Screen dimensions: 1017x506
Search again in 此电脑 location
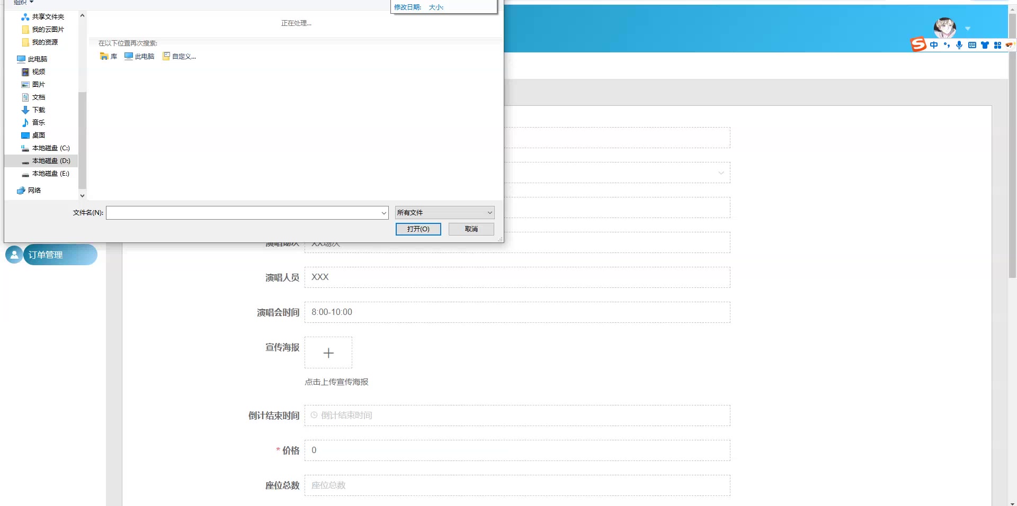pyautogui.click(x=139, y=57)
